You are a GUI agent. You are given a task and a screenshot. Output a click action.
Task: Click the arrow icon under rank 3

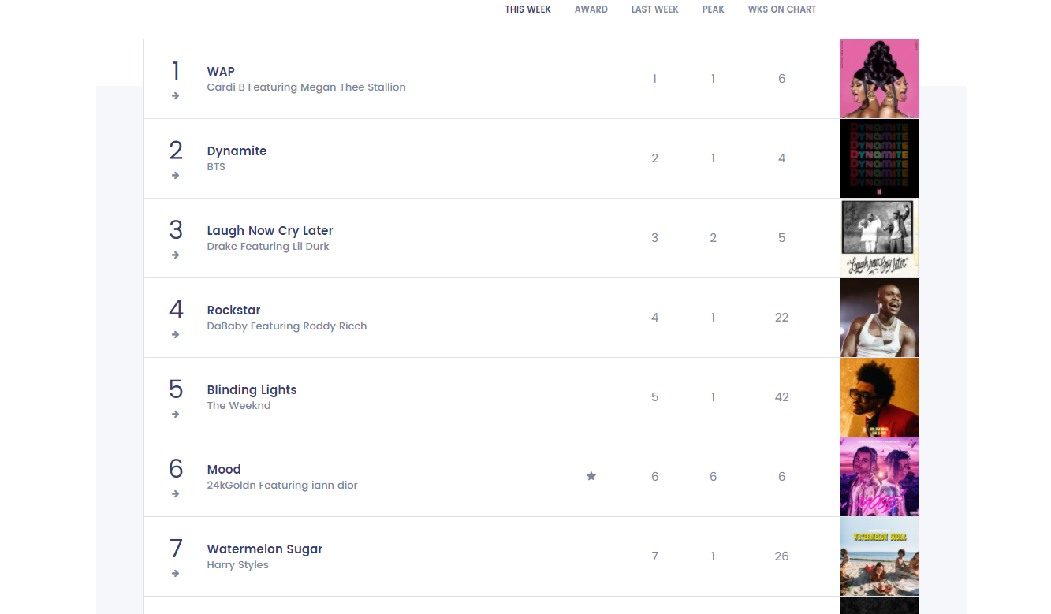click(x=175, y=255)
